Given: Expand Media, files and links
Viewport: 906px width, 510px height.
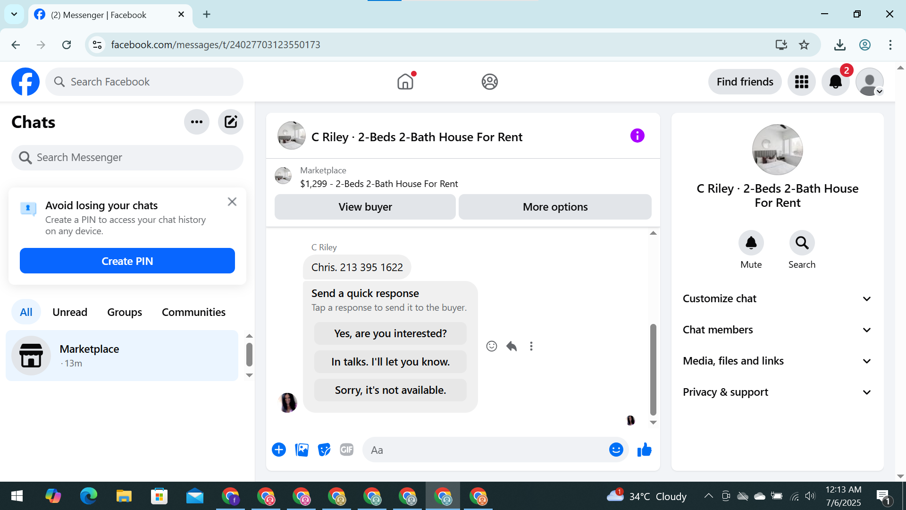Looking at the screenshot, I should click(777, 361).
